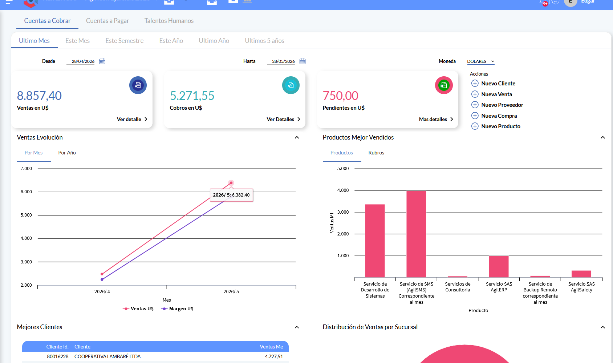Click the plus icon for Nuevo Proveedor
Viewport: 613px width, 363px height.
pyautogui.click(x=475, y=105)
